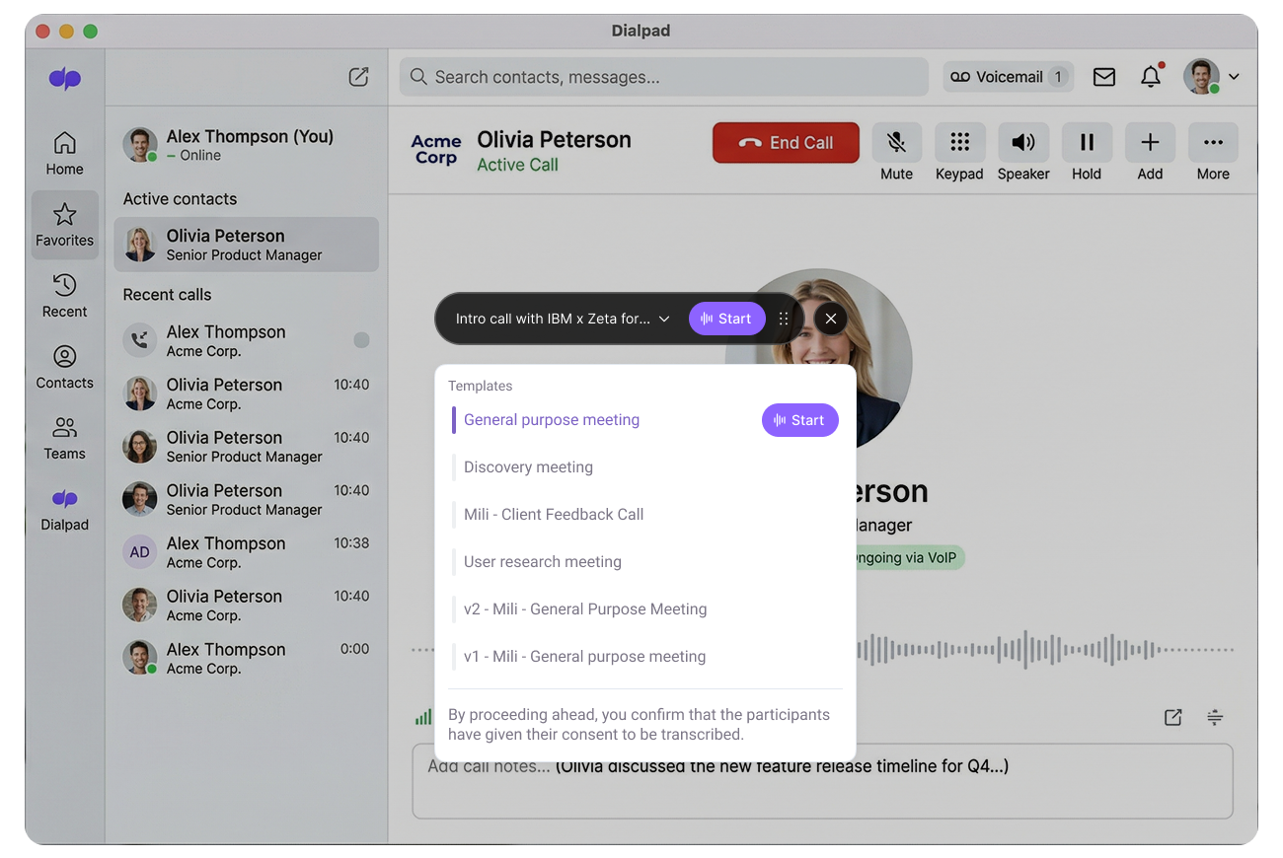
Task: Click the audio waveform display
Action: [x=1046, y=650]
